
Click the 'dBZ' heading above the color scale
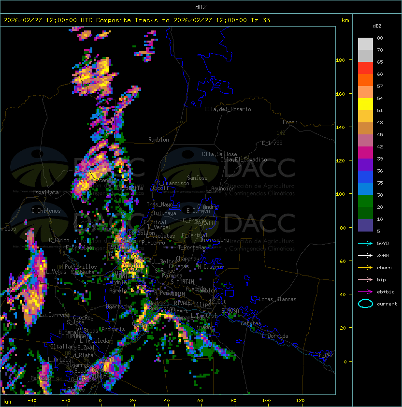tap(377, 26)
